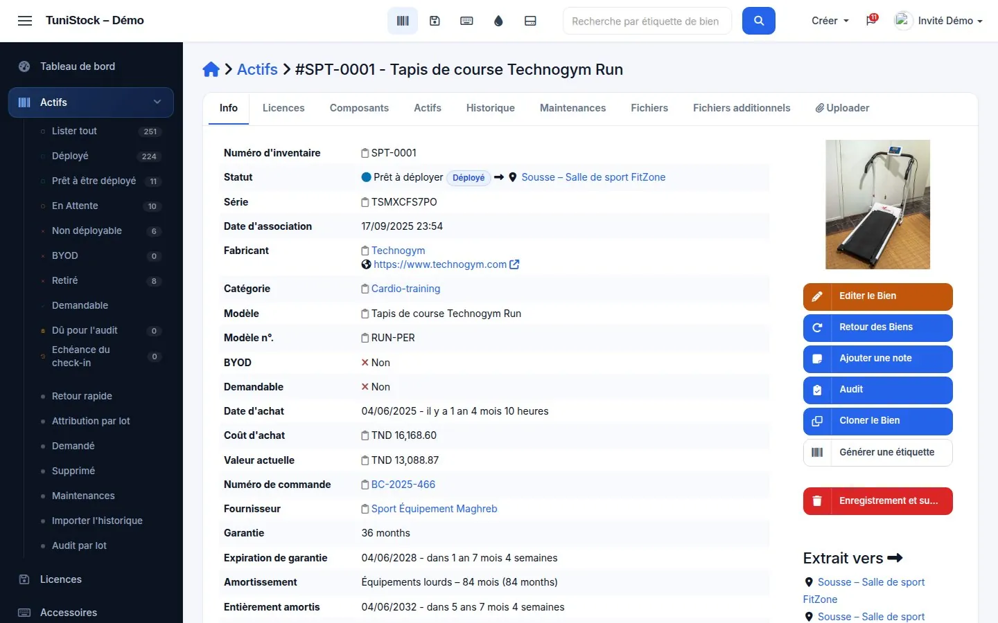Click the licenses floppy disk icon in navbar

click(x=435, y=21)
